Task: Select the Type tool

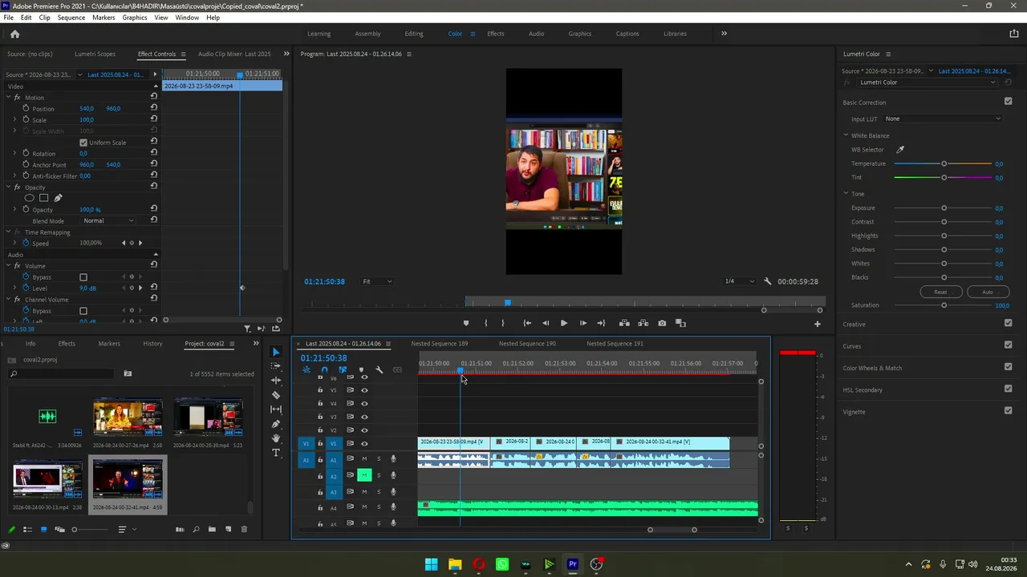Action: (x=276, y=453)
